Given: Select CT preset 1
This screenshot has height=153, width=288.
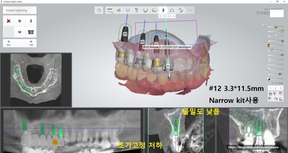Looking at the screenshot, I should pos(270,88).
